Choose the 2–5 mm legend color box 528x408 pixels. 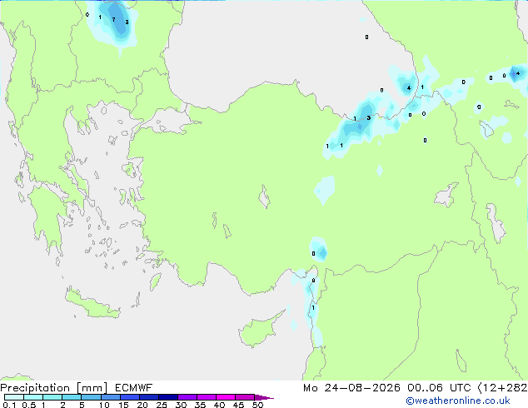pos(72,397)
